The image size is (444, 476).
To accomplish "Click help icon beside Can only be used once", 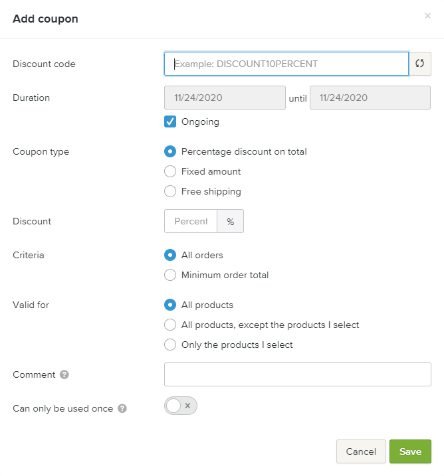I will click(122, 408).
